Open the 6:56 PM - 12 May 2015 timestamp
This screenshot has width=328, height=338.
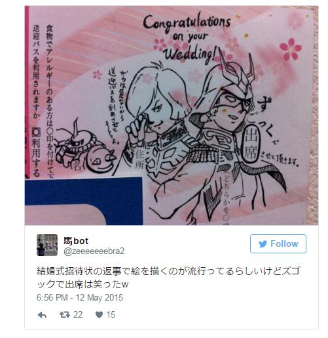(x=80, y=297)
